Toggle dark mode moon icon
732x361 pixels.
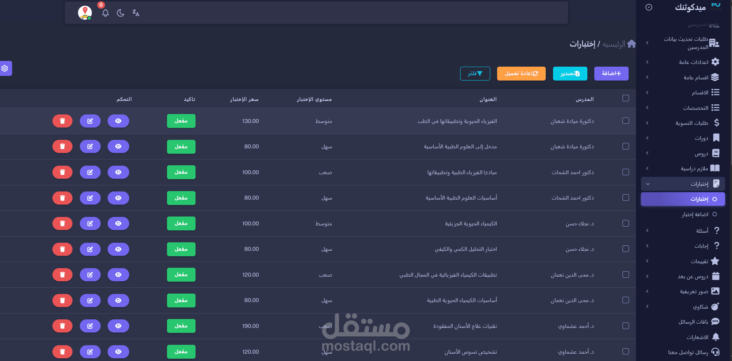tap(121, 13)
